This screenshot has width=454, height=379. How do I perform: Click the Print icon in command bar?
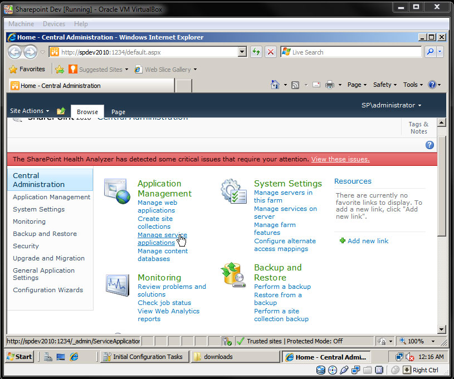pyautogui.click(x=329, y=85)
